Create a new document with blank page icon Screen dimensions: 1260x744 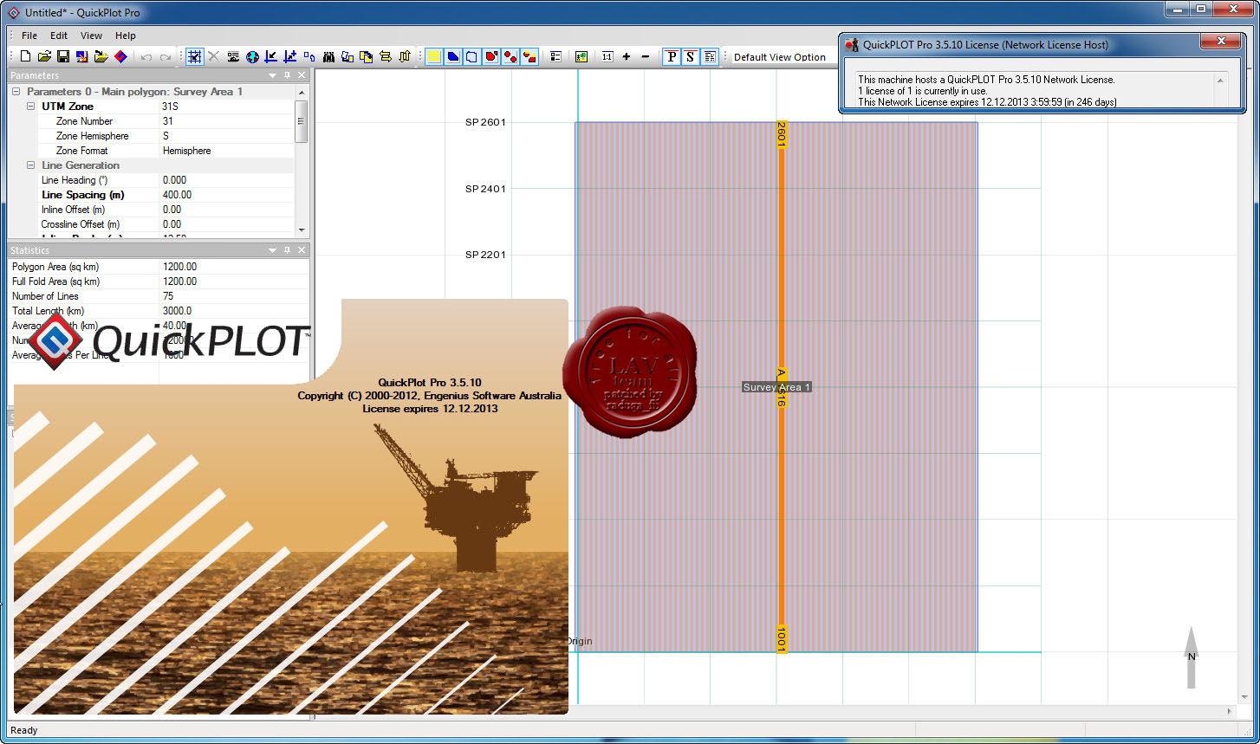pos(25,56)
